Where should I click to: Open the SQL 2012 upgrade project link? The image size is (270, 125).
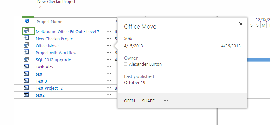pos(53,60)
